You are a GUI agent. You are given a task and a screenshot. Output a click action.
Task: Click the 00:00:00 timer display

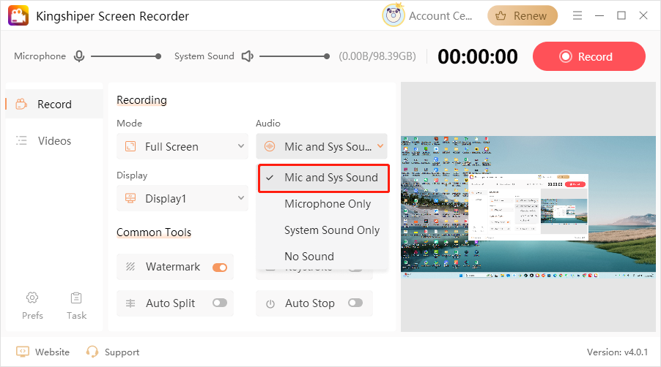point(478,56)
